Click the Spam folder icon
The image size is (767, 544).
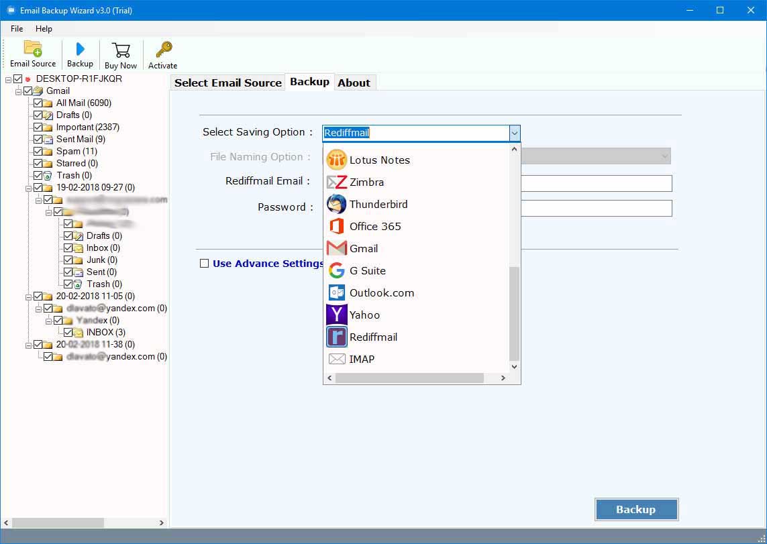tap(48, 152)
